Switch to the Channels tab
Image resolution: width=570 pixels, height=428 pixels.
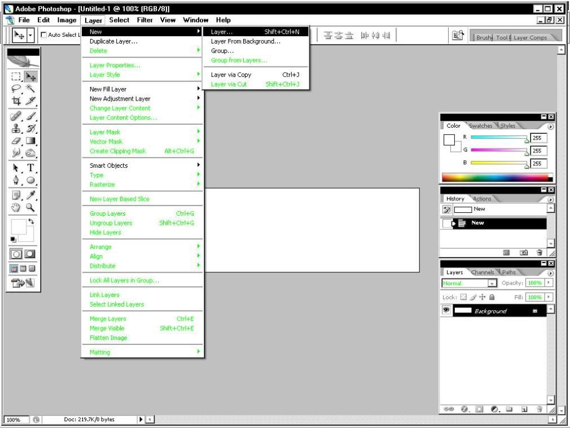(483, 272)
